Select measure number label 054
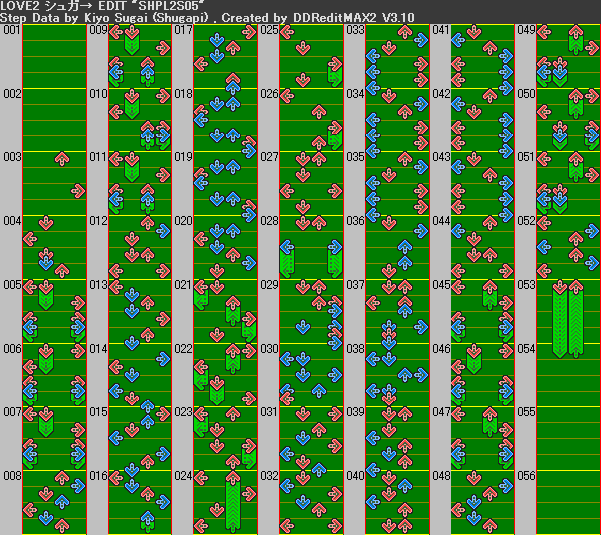Screen dimensions: 601x535 coord(526,349)
